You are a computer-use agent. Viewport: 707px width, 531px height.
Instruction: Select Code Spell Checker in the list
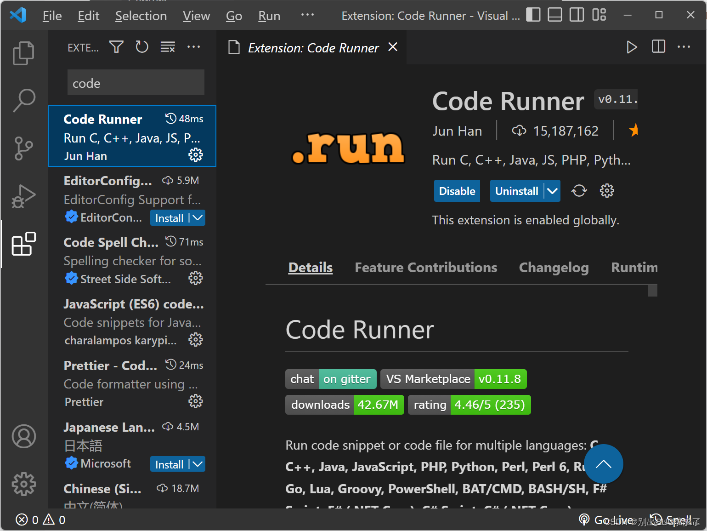(132, 259)
